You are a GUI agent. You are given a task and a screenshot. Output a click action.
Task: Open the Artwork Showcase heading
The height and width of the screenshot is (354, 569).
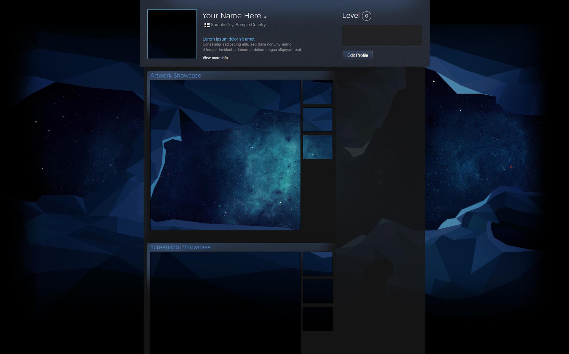(x=175, y=75)
